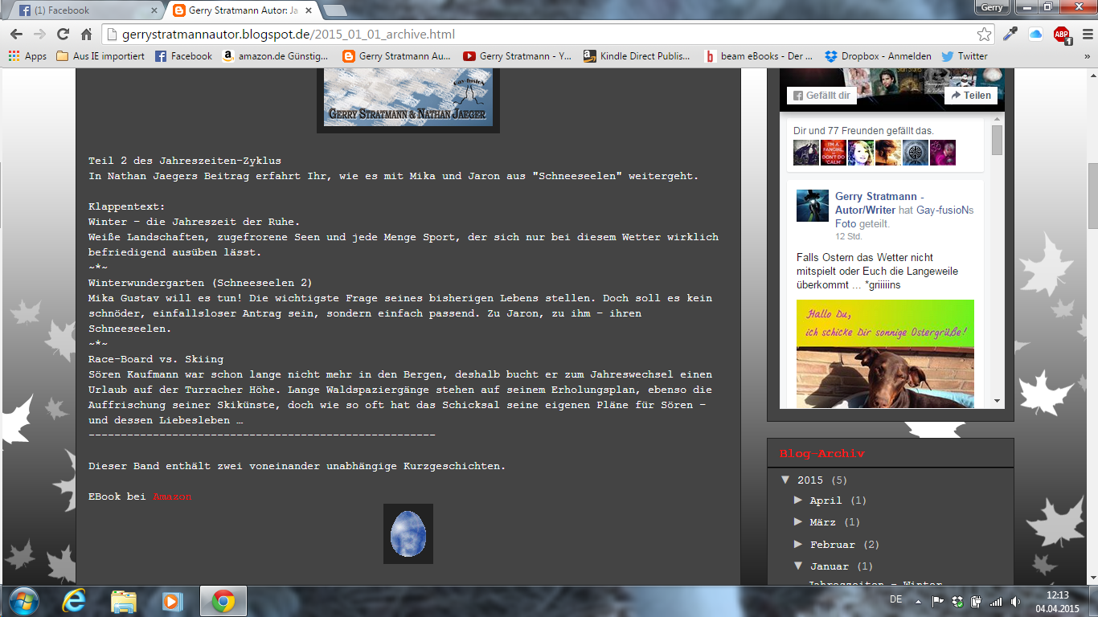
Task: Go back using browser back arrow
Action: tap(16, 35)
